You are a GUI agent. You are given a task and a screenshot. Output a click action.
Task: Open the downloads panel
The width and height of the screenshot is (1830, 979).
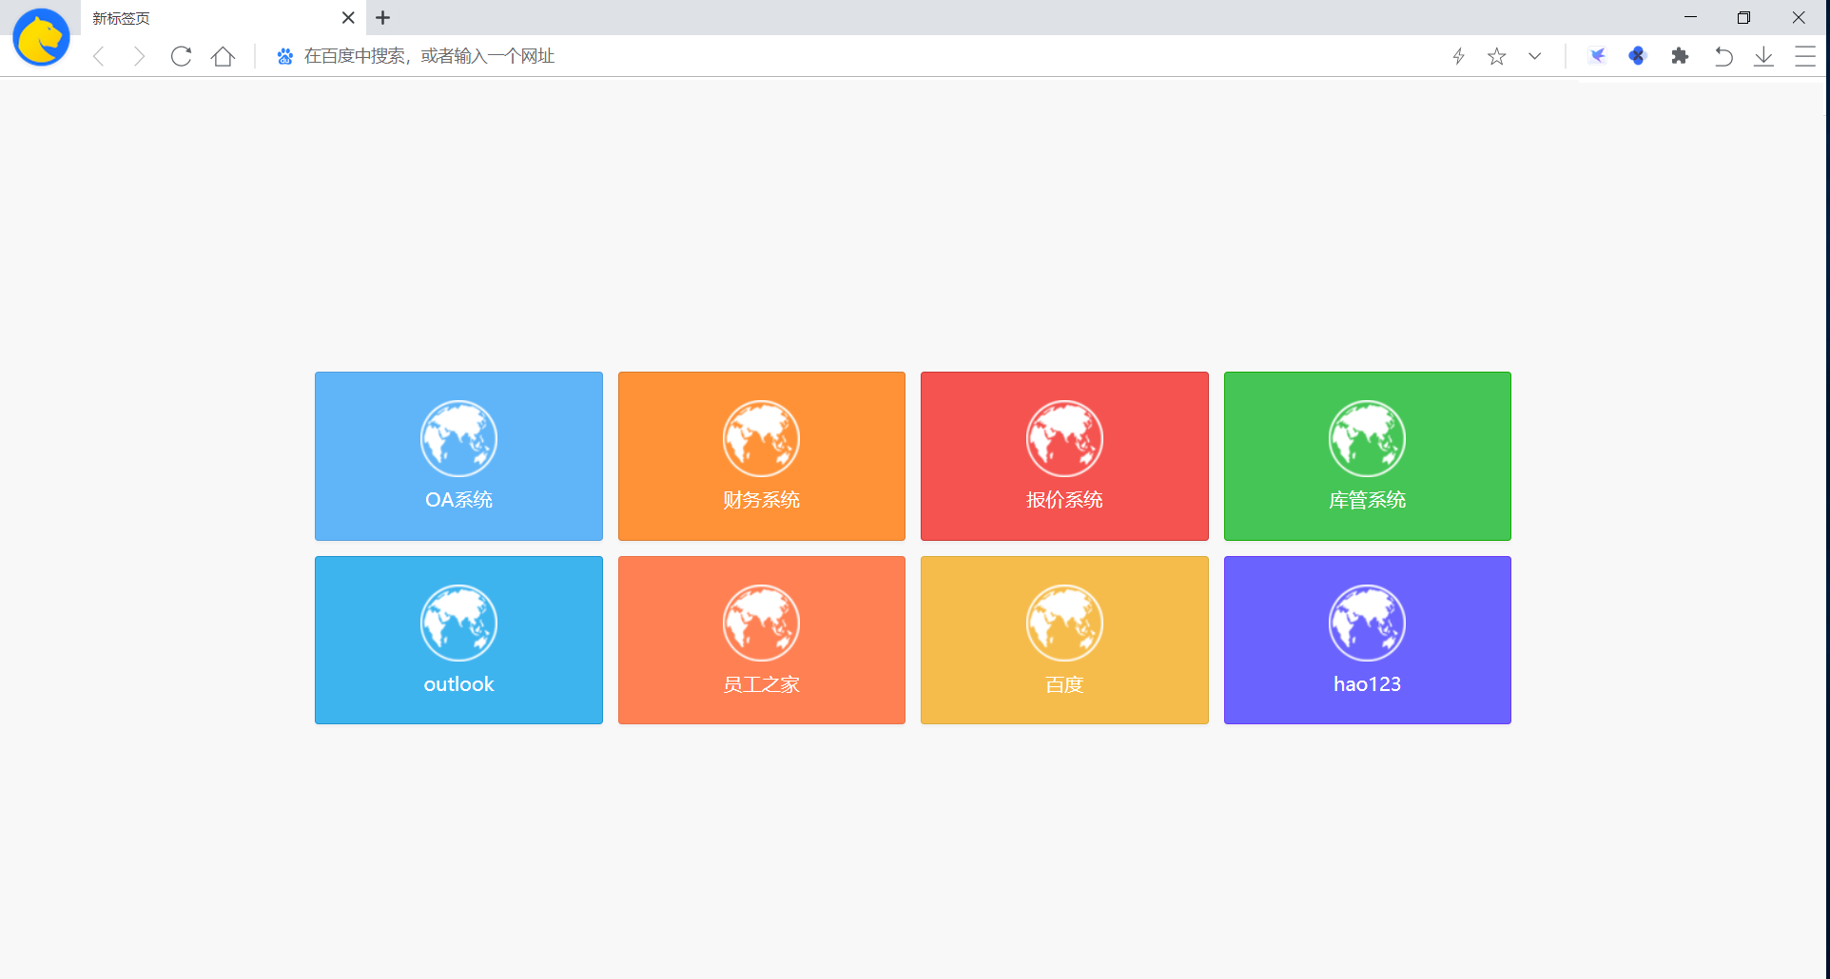pos(1763,57)
